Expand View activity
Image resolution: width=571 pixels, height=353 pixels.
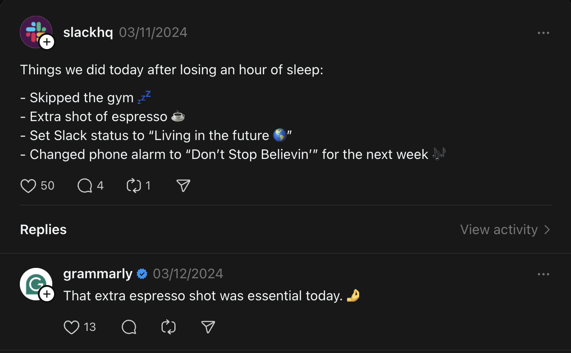(x=505, y=230)
